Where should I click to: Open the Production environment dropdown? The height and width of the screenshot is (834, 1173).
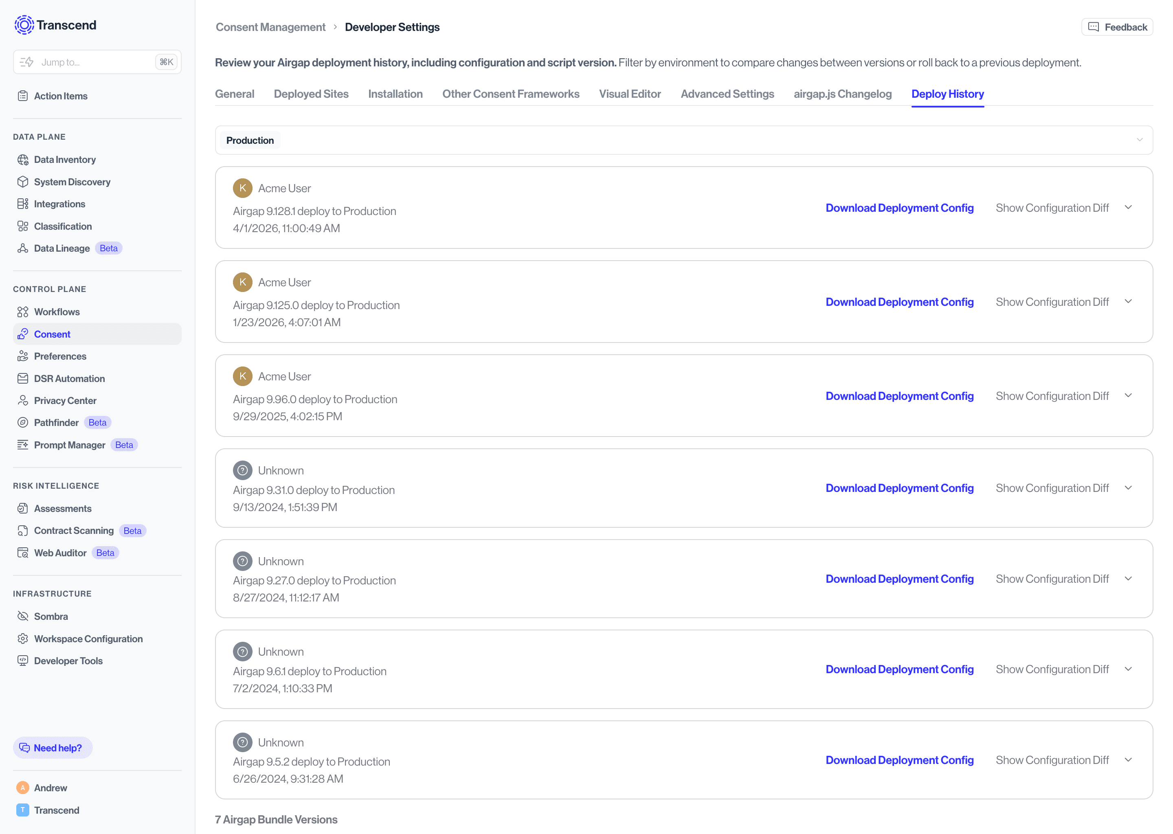click(x=683, y=140)
